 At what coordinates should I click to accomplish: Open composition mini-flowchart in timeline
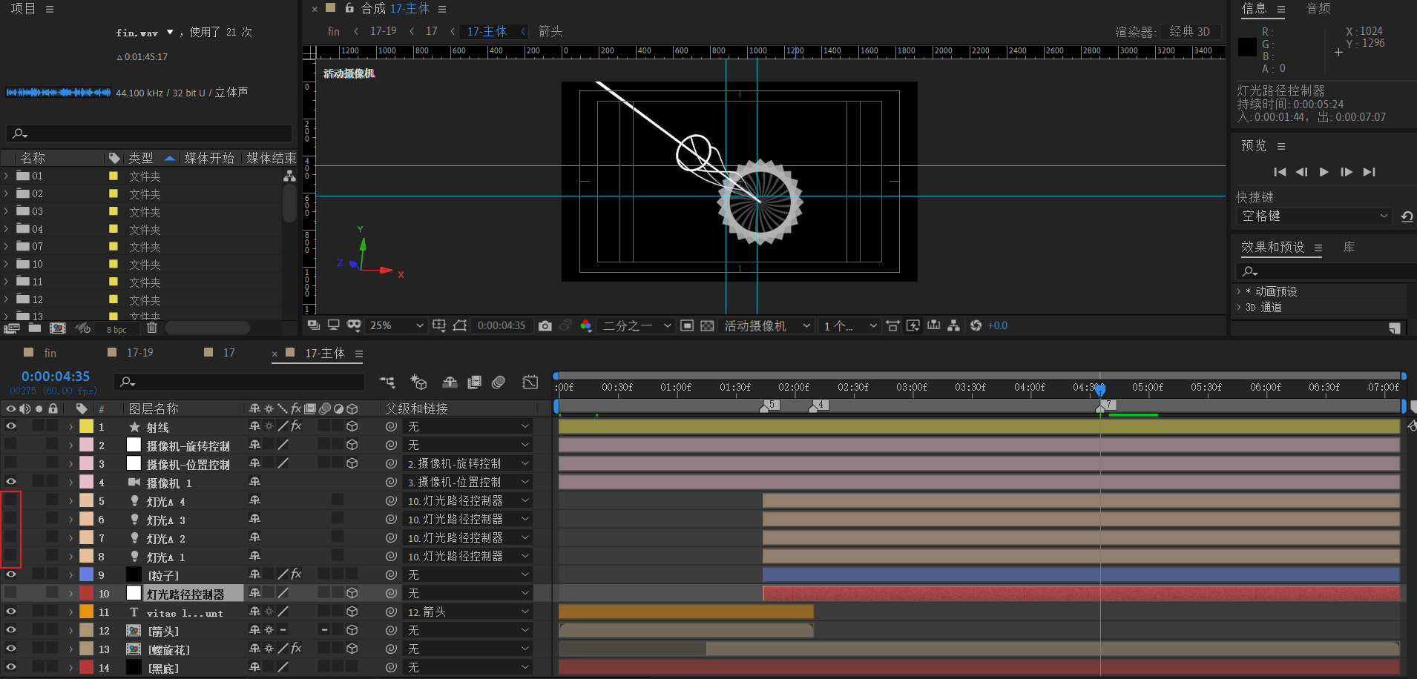387,382
